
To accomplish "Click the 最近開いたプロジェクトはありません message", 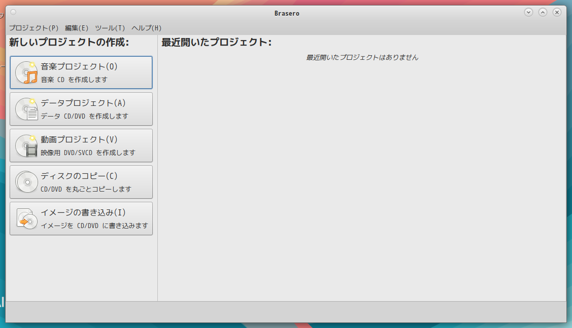I will coord(362,58).
